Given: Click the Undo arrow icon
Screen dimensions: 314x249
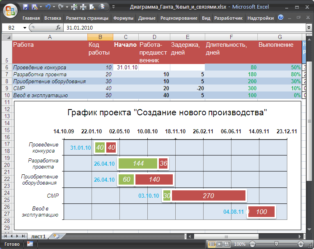Looking at the screenshot, I should pos(48,7).
